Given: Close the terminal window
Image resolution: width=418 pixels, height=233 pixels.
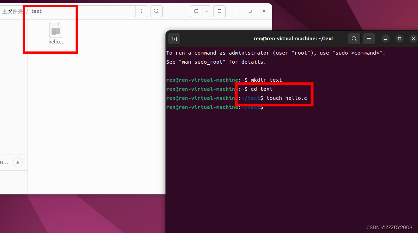Looking at the screenshot, I should point(413,39).
